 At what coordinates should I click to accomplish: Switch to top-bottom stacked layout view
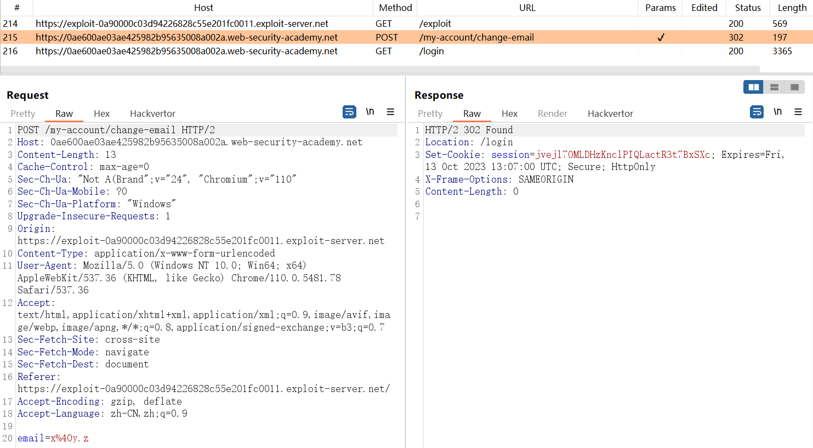pos(774,87)
